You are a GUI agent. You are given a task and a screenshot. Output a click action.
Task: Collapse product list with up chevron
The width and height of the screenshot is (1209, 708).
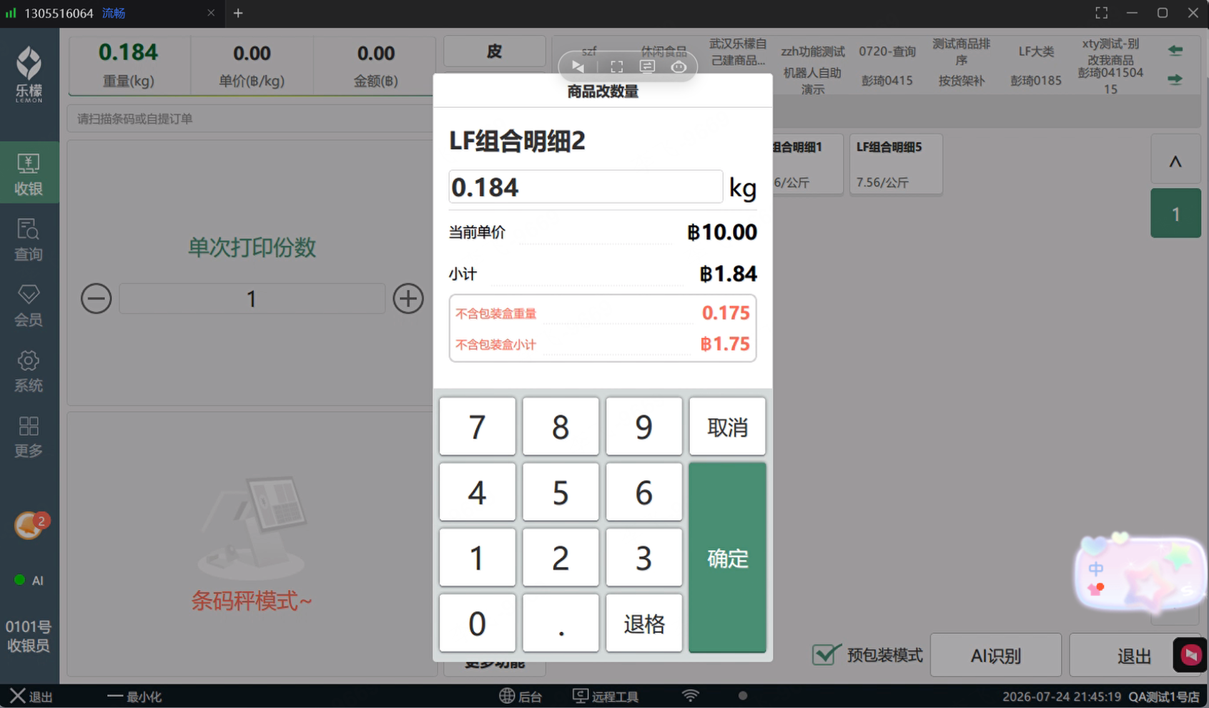(x=1175, y=161)
